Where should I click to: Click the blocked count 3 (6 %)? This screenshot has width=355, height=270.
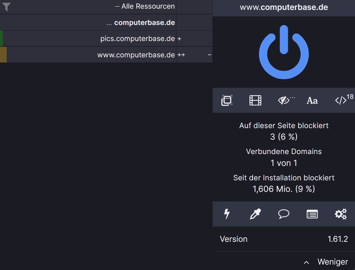pos(284,136)
